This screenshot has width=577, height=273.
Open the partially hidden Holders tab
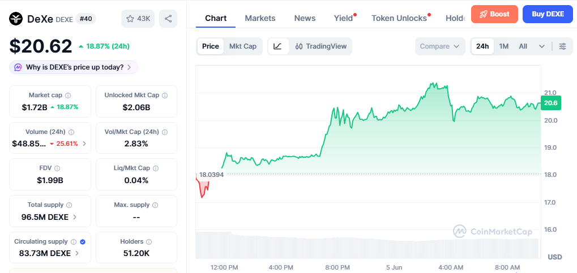(x=456, y=18)
